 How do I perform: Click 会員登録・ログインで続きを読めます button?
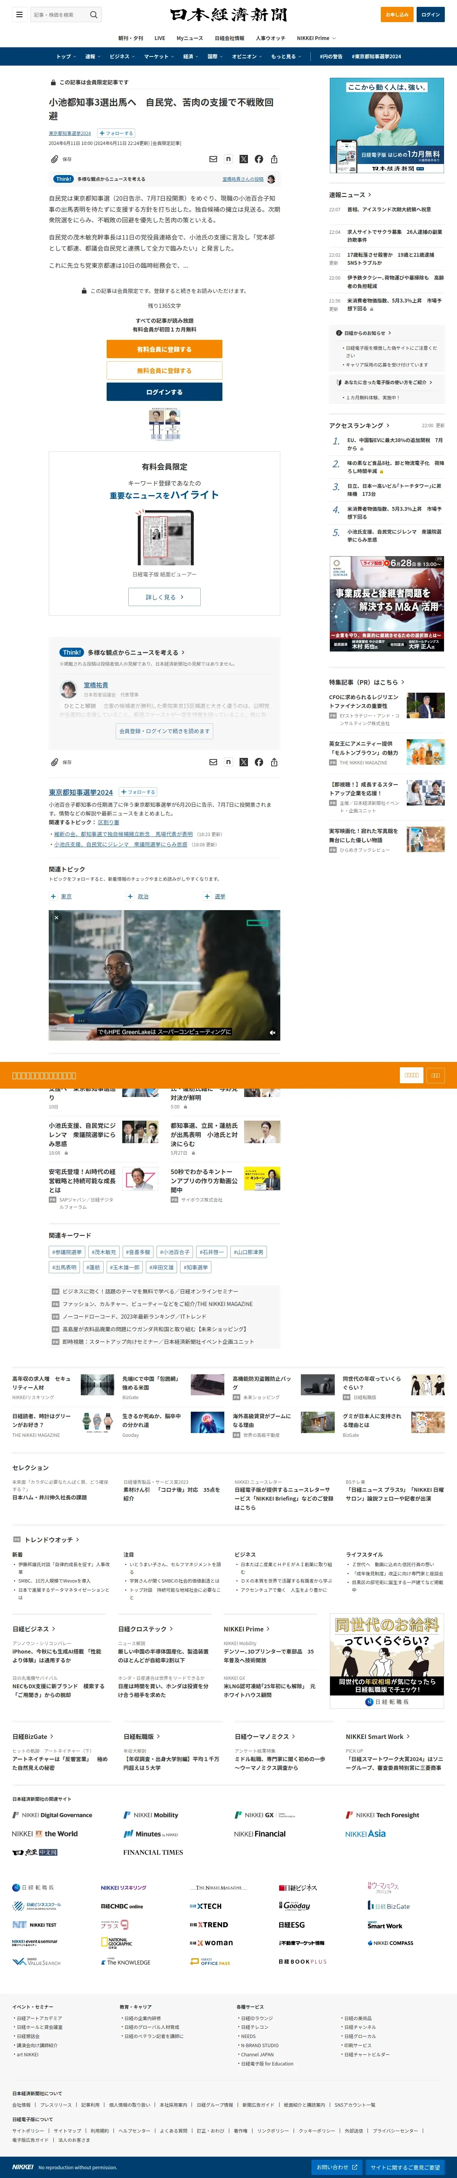point(165,731)
